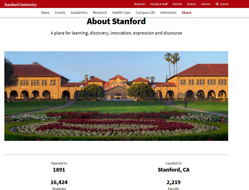Viewport: 249px width, 190px height.
Task: Click the Stanford campus quad photo
Action: pyautogui.click(x=116, y=96)
